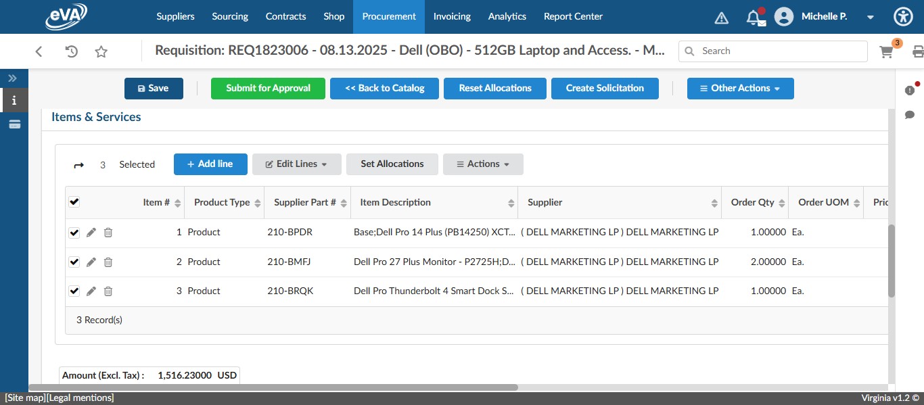Image resolution: width=924 pixels, height=405 pixels.
Task: Switch to the Invoicing tab
Action: click(452, 16)
